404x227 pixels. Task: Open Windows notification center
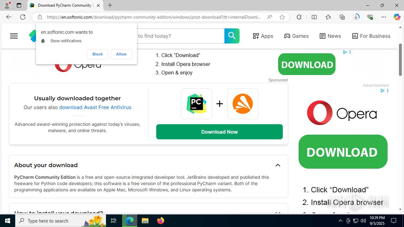pos(394,221)
